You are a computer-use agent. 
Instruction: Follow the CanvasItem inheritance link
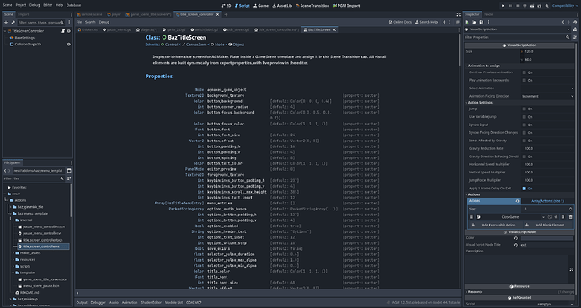point(196,45)
